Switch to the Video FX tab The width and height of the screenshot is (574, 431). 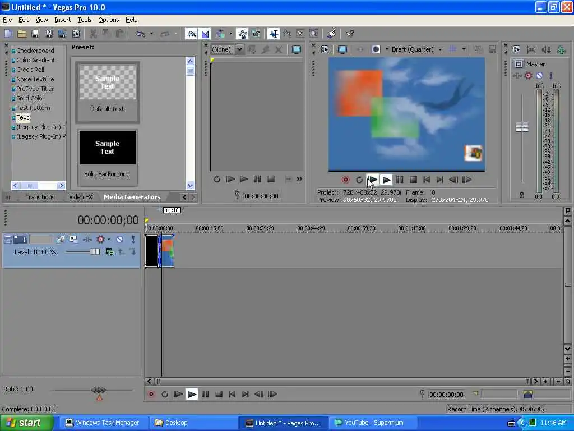[x=81, y=197]
